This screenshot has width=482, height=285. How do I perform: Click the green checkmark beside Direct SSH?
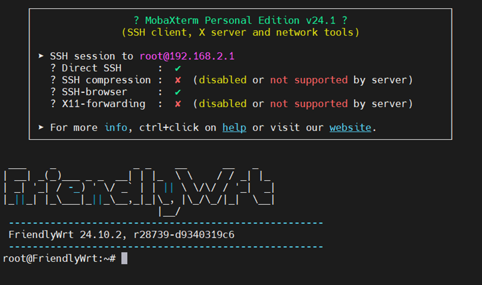coord(178,68)
